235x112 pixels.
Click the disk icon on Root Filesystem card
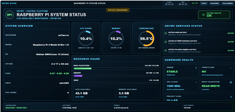point(231,82)
